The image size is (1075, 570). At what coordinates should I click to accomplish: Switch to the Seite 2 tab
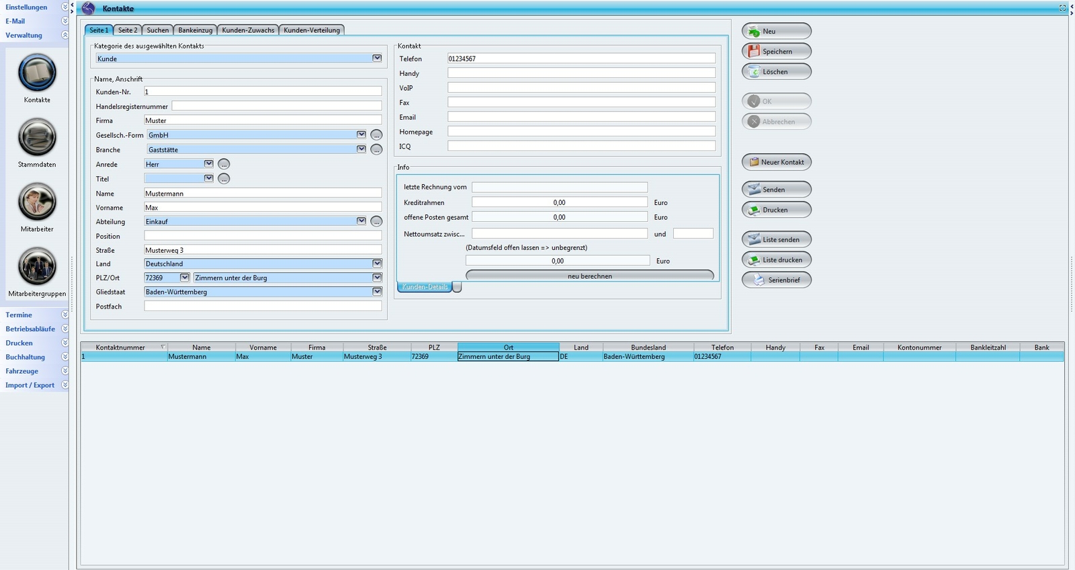[128, 30]
